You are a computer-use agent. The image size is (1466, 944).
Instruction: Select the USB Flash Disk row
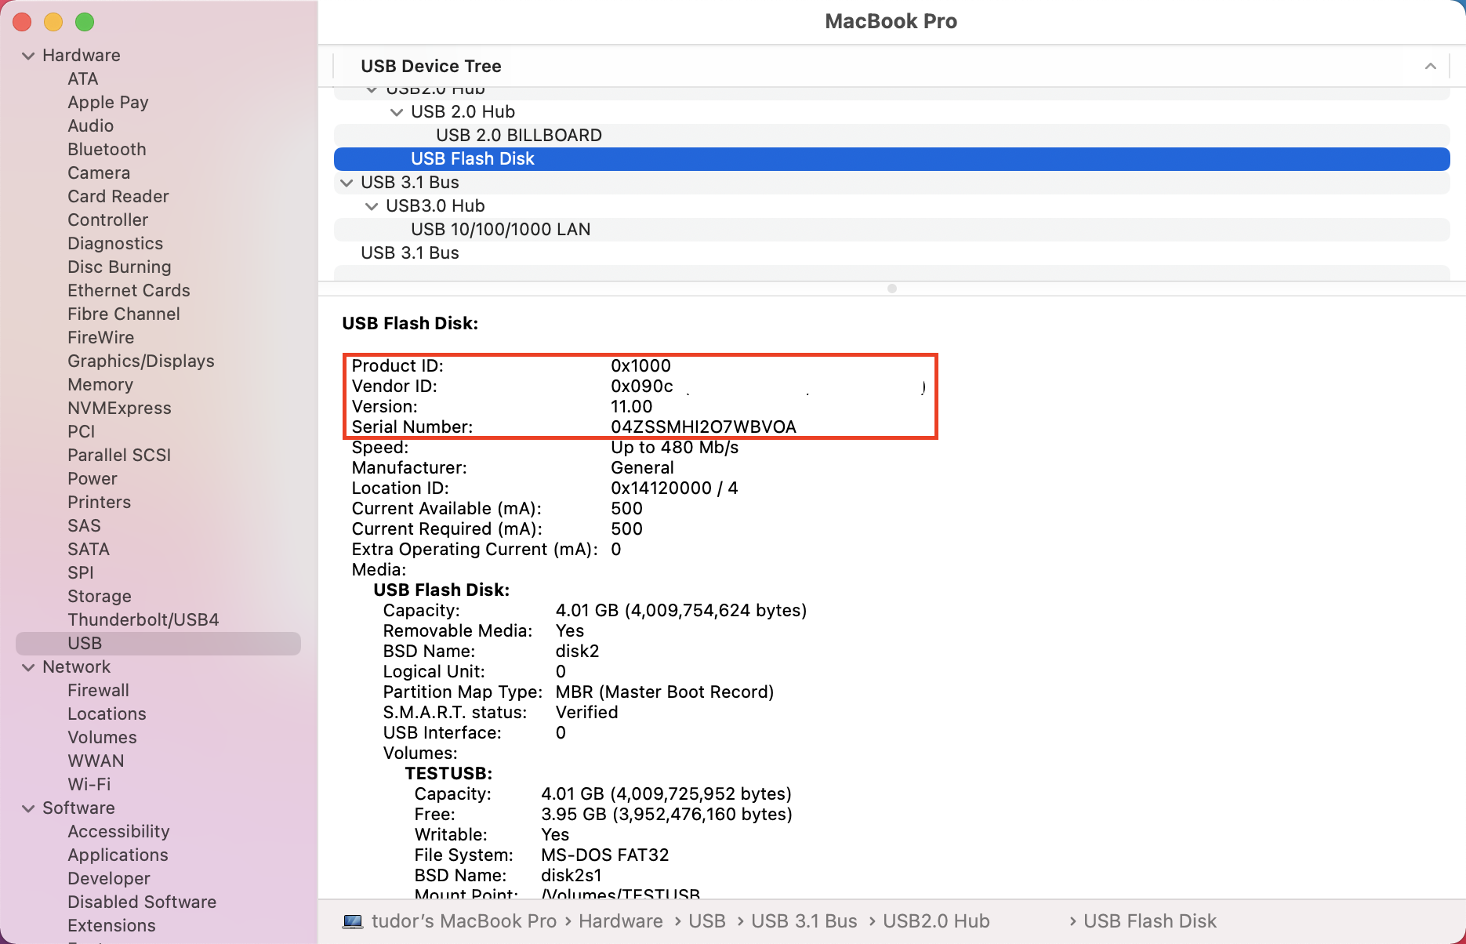[472, 159]
